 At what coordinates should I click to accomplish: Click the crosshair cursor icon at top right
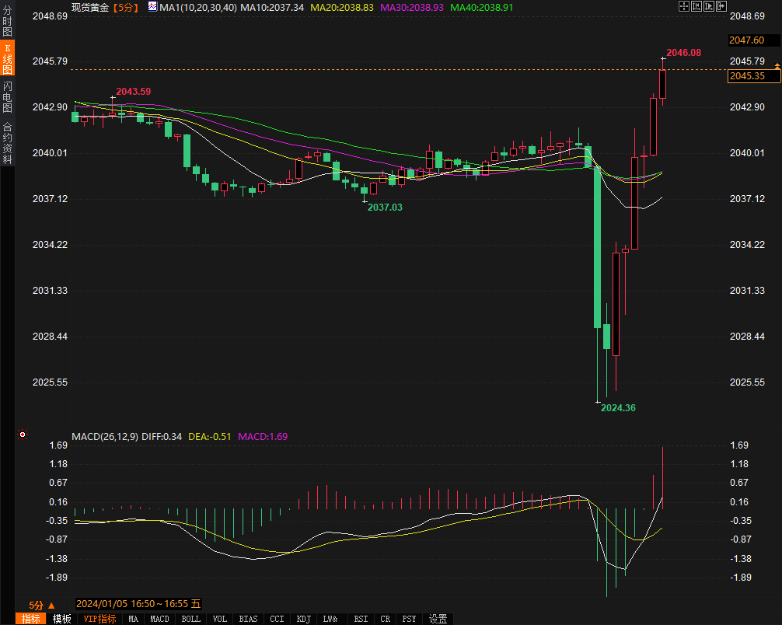click(x=684, y=6)
